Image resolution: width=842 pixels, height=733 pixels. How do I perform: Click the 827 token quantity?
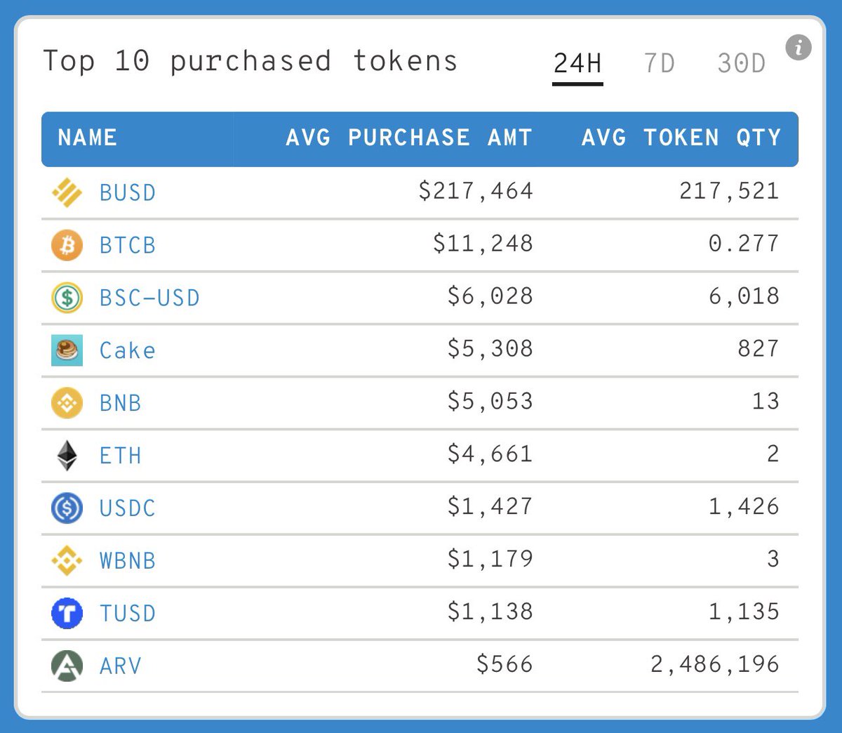[758, 349]
